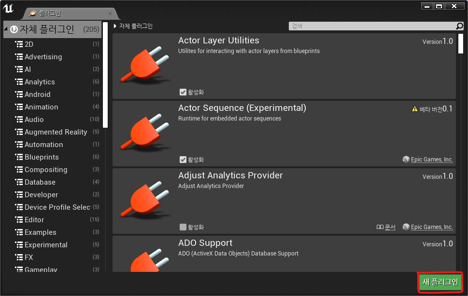Screen dimensions: 468x296
Task: Click the plugin list vertical scrollbar
Action: point(461,43)
